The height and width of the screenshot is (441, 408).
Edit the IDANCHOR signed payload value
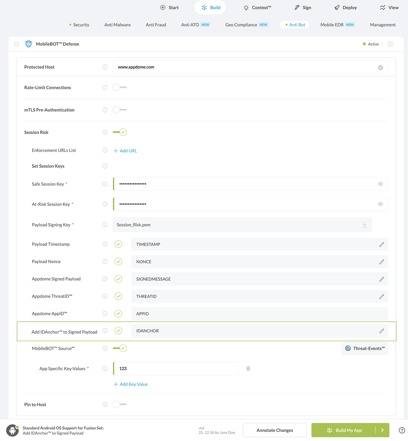(x=381, y=330)
